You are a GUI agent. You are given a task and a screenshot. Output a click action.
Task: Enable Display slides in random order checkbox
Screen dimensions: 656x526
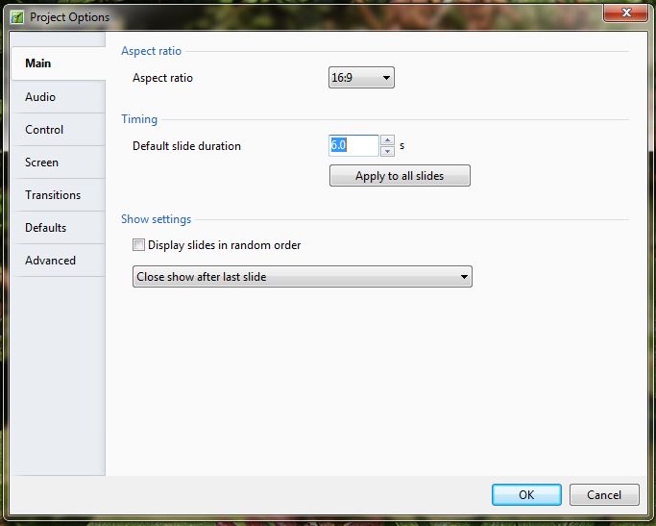point(139,245)
